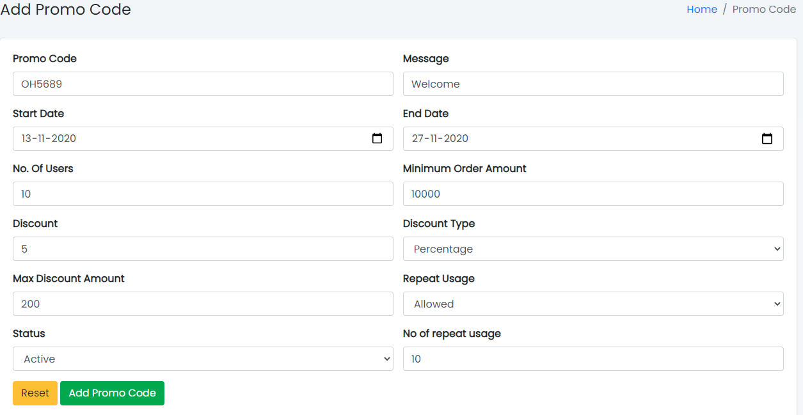Expand the Status dropdown
Screen dimensions: 803x415
click(203, 359)
